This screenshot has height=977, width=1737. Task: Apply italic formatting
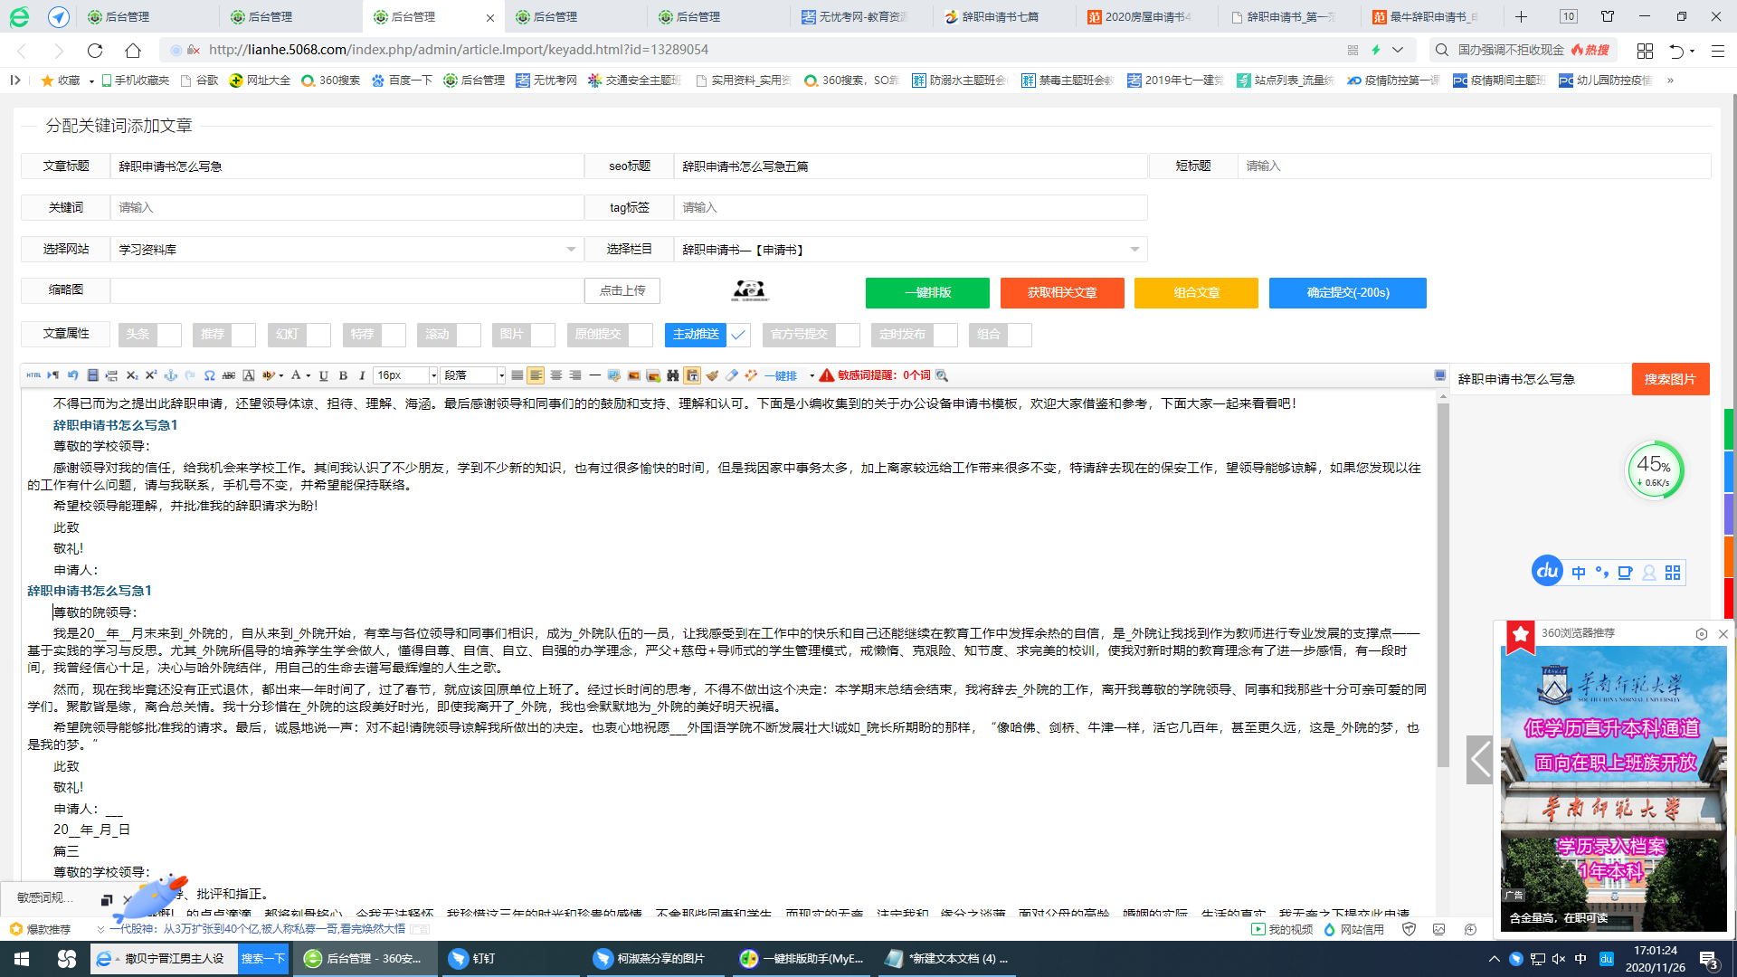click(361, 375)
